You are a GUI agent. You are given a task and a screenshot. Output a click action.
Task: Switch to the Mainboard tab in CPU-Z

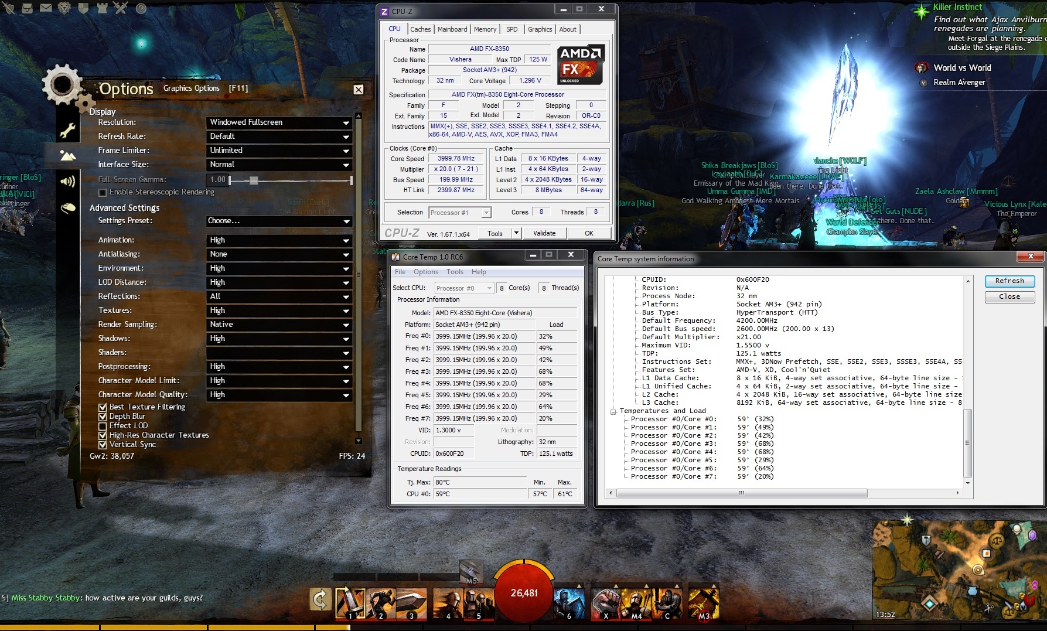(x=452, y=29)
